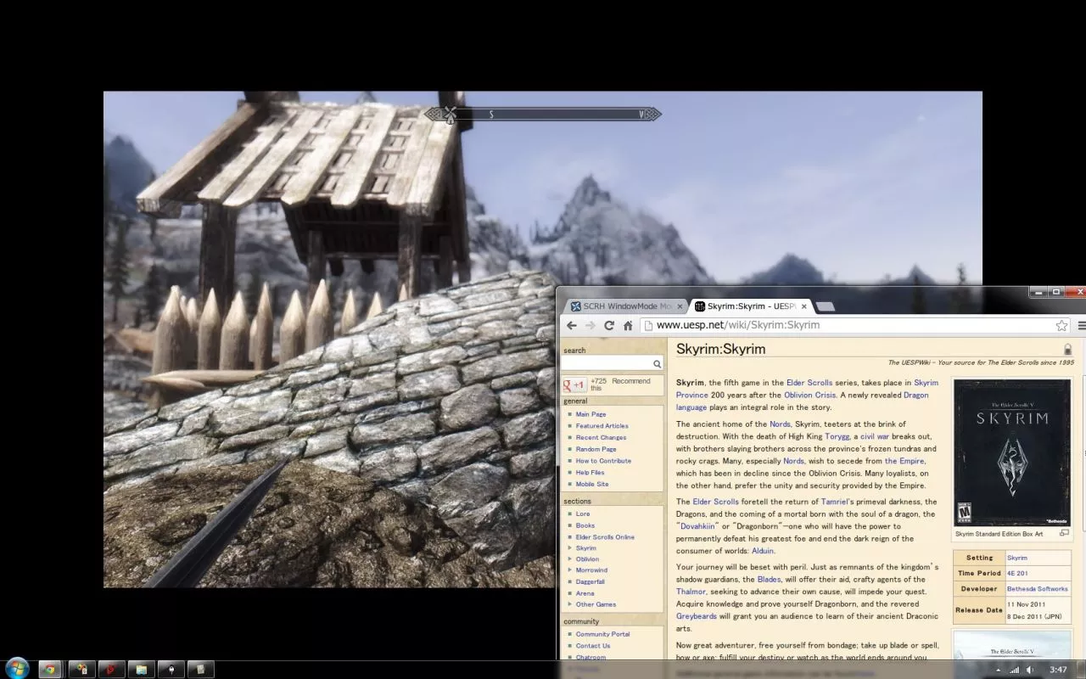Open the Featured Articles sidebar link
The height and width of the screenshot is (679, 1086).
602,426
